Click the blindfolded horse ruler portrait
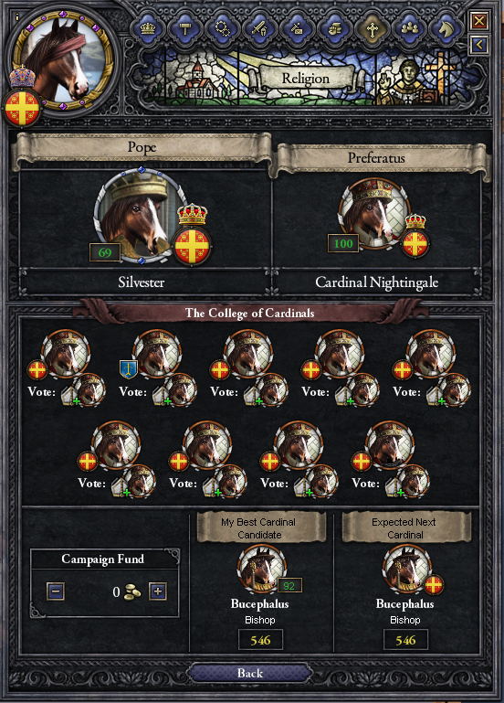 tap(63, 59)
